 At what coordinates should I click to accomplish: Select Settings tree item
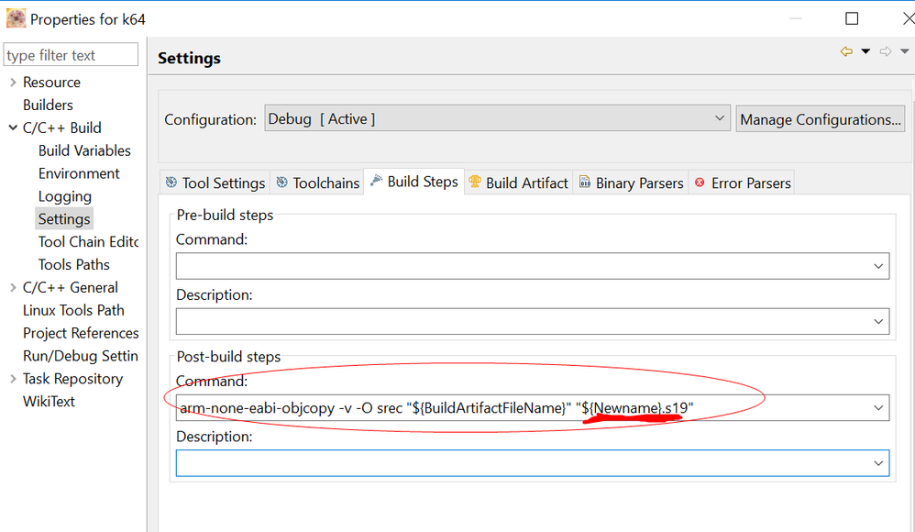pos(64,219)
